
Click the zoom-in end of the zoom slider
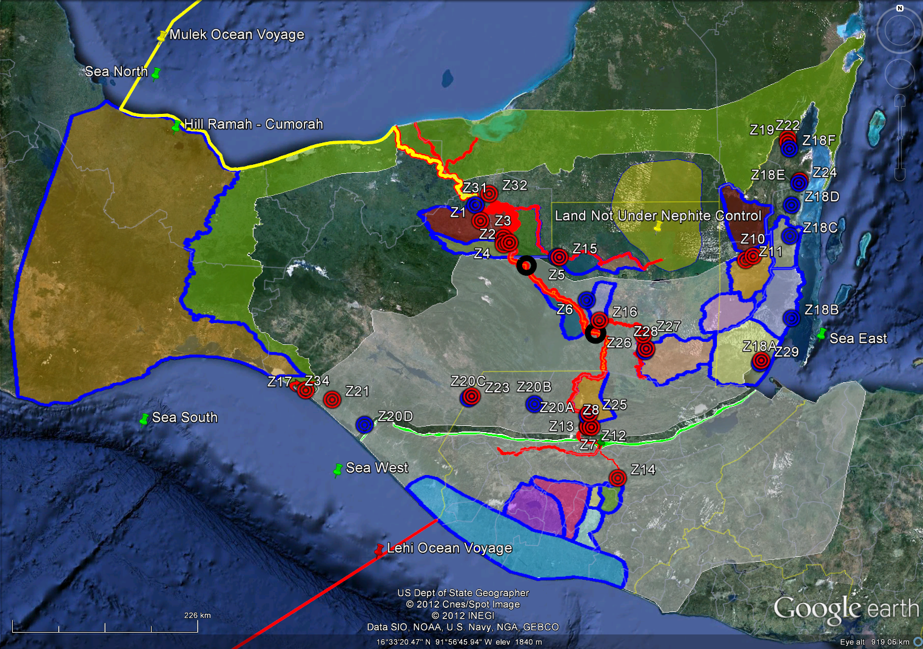(900, 101)
